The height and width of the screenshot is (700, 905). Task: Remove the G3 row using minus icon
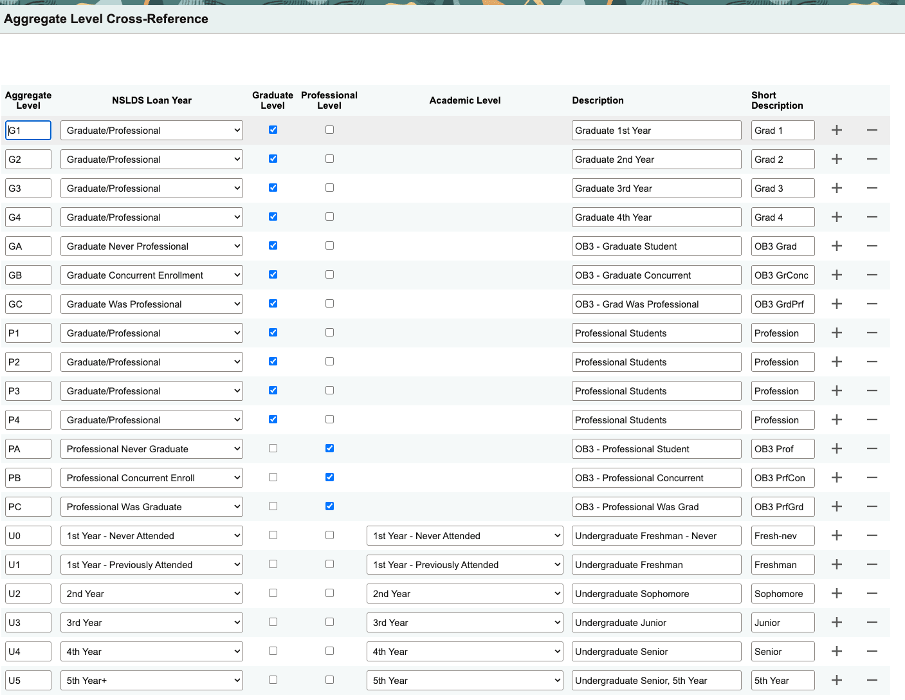point(872,188)
